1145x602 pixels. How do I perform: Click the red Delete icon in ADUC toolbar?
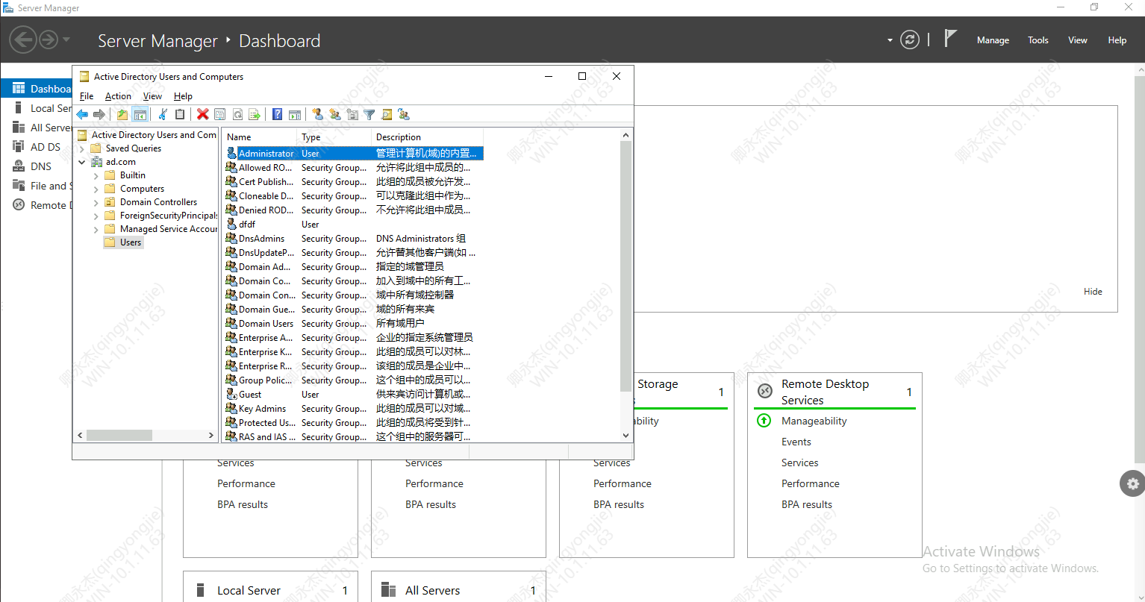point(202,114)
